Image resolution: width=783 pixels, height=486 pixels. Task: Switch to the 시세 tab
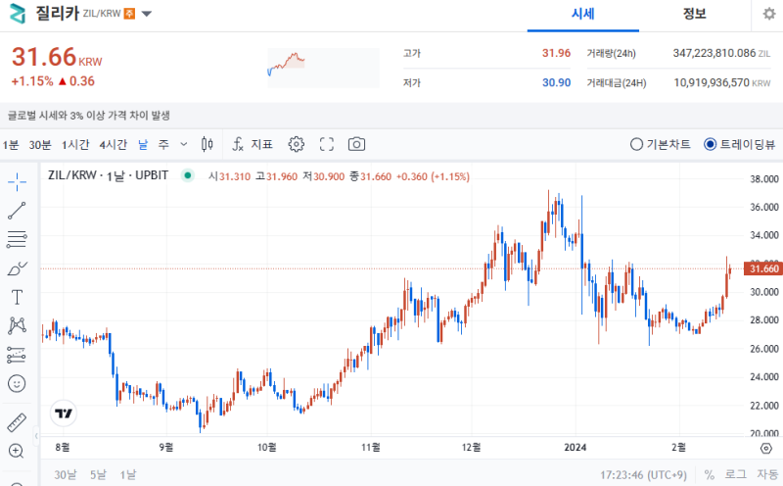click(583, 14)
